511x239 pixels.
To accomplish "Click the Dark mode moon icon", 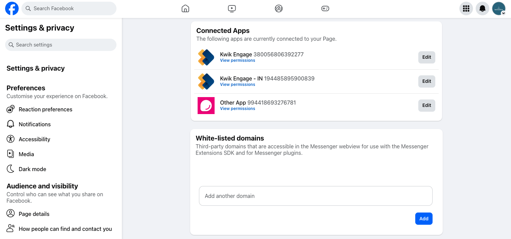I will [x=11, y=169].
